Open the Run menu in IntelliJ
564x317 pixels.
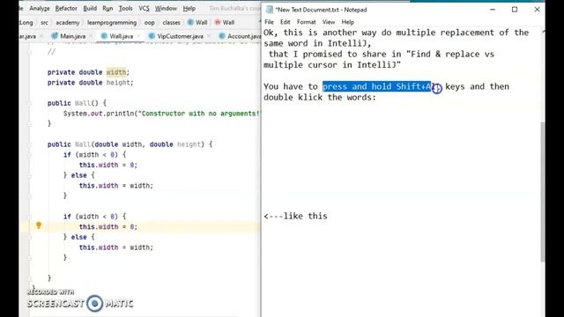tap(108, 8)
